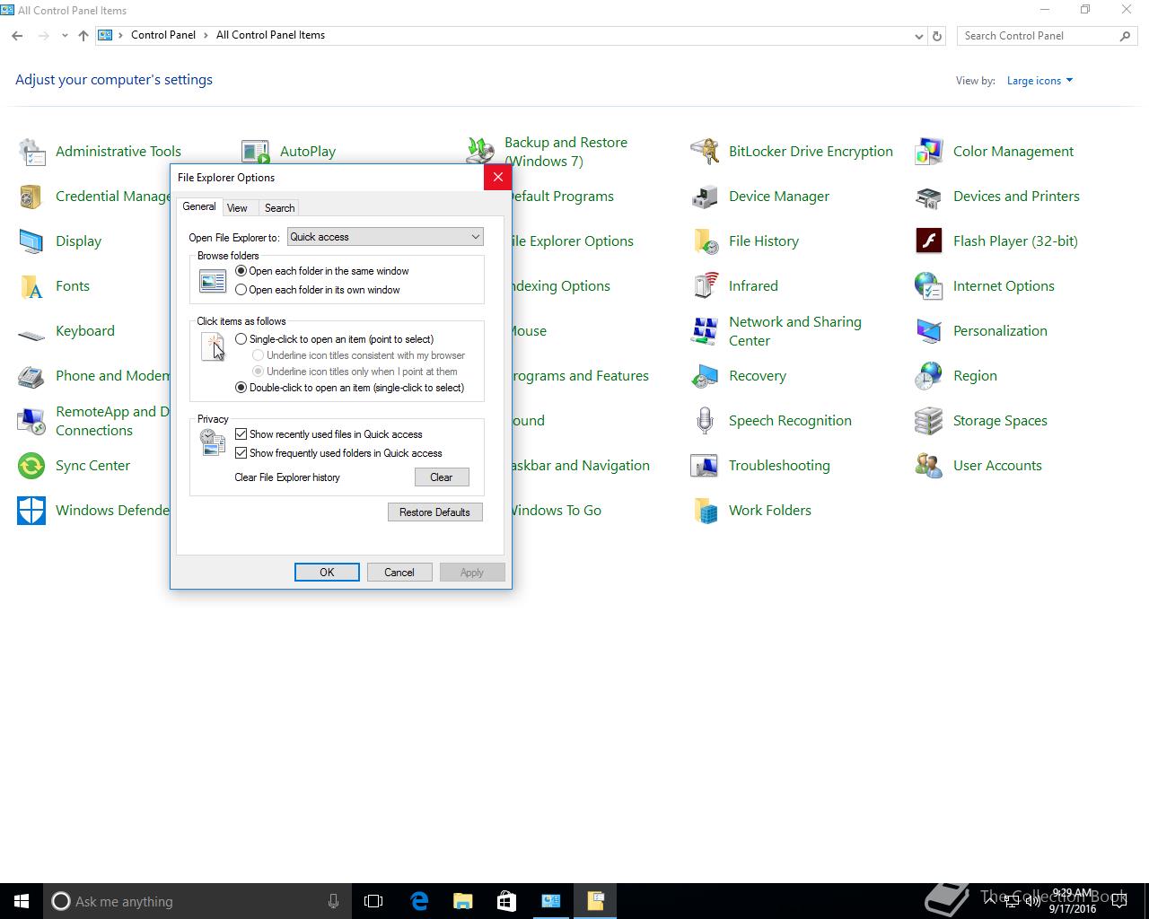Screen dimensions: 1149x919
Task: Open Task View on taskbar
Action: (x=373, y=901)
